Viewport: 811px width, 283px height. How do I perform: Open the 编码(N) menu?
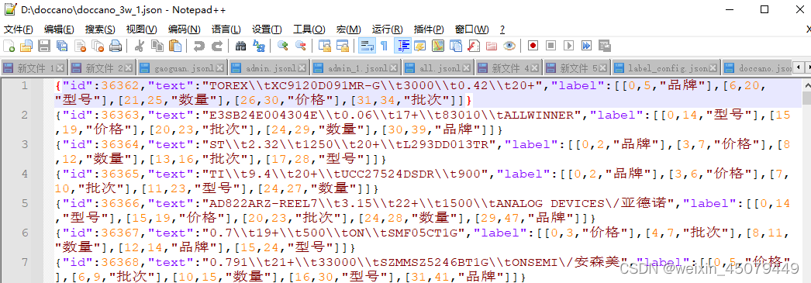185,29
